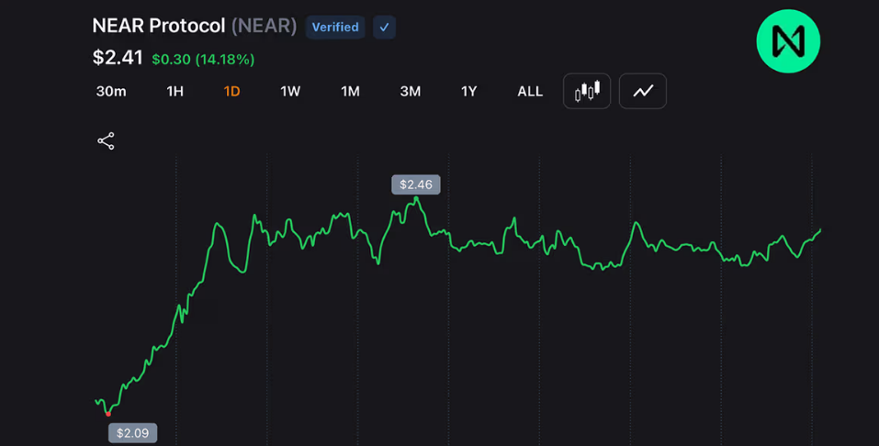
Task: Switch to candlestick chart view
Action: coord(586,91)
